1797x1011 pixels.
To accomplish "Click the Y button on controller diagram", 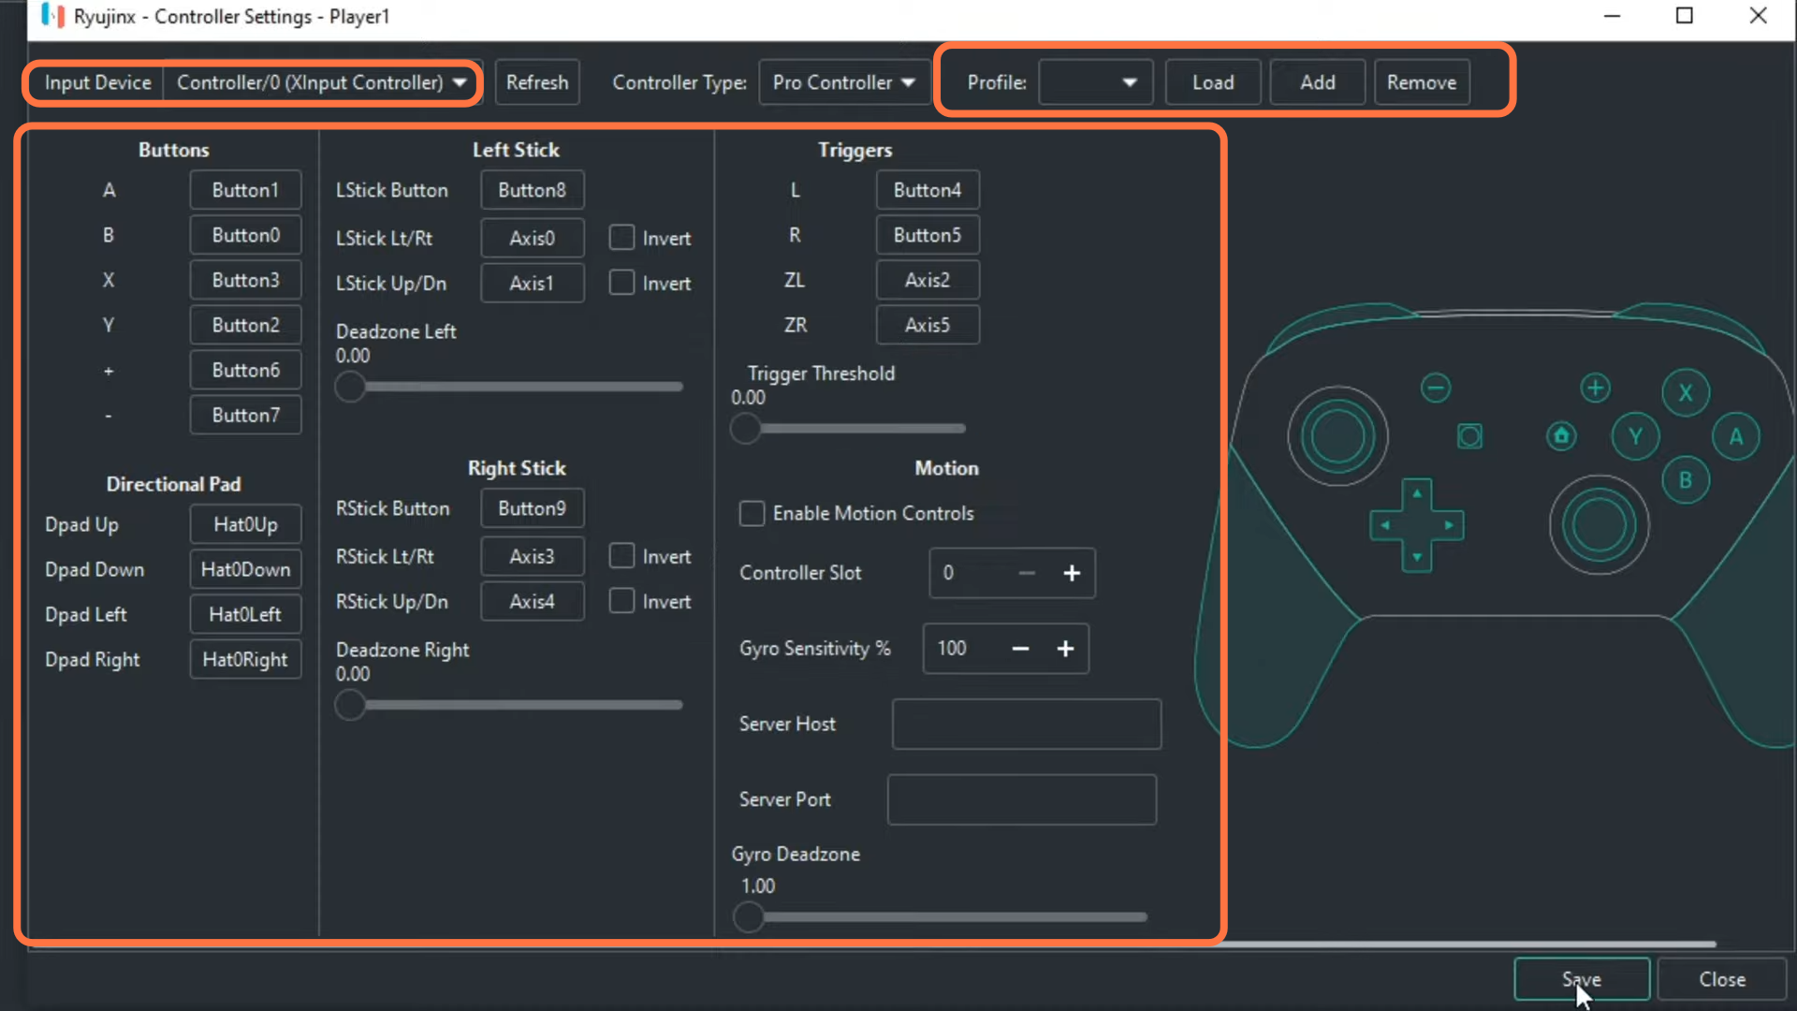I will point(1635,436).
